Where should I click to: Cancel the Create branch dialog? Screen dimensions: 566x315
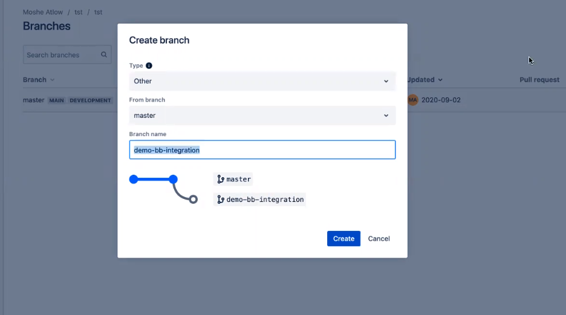tap(379, 238)
